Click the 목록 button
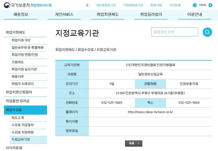 click(133, 143)
